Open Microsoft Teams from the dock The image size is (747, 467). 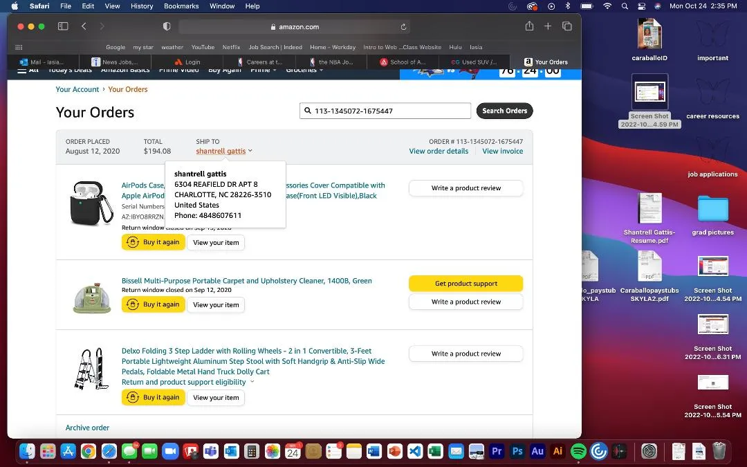point(211,451)
